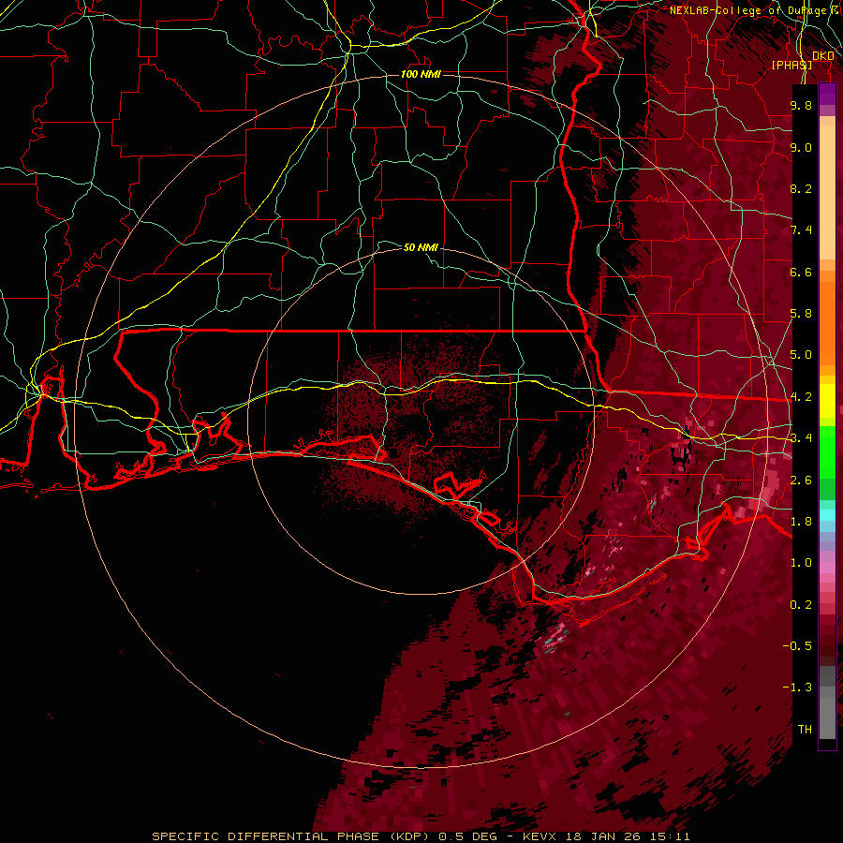Click the 8.2 value on color scale
Viewport: 843px width, 843px height.
pyautogui.click(x=801, y=188)
